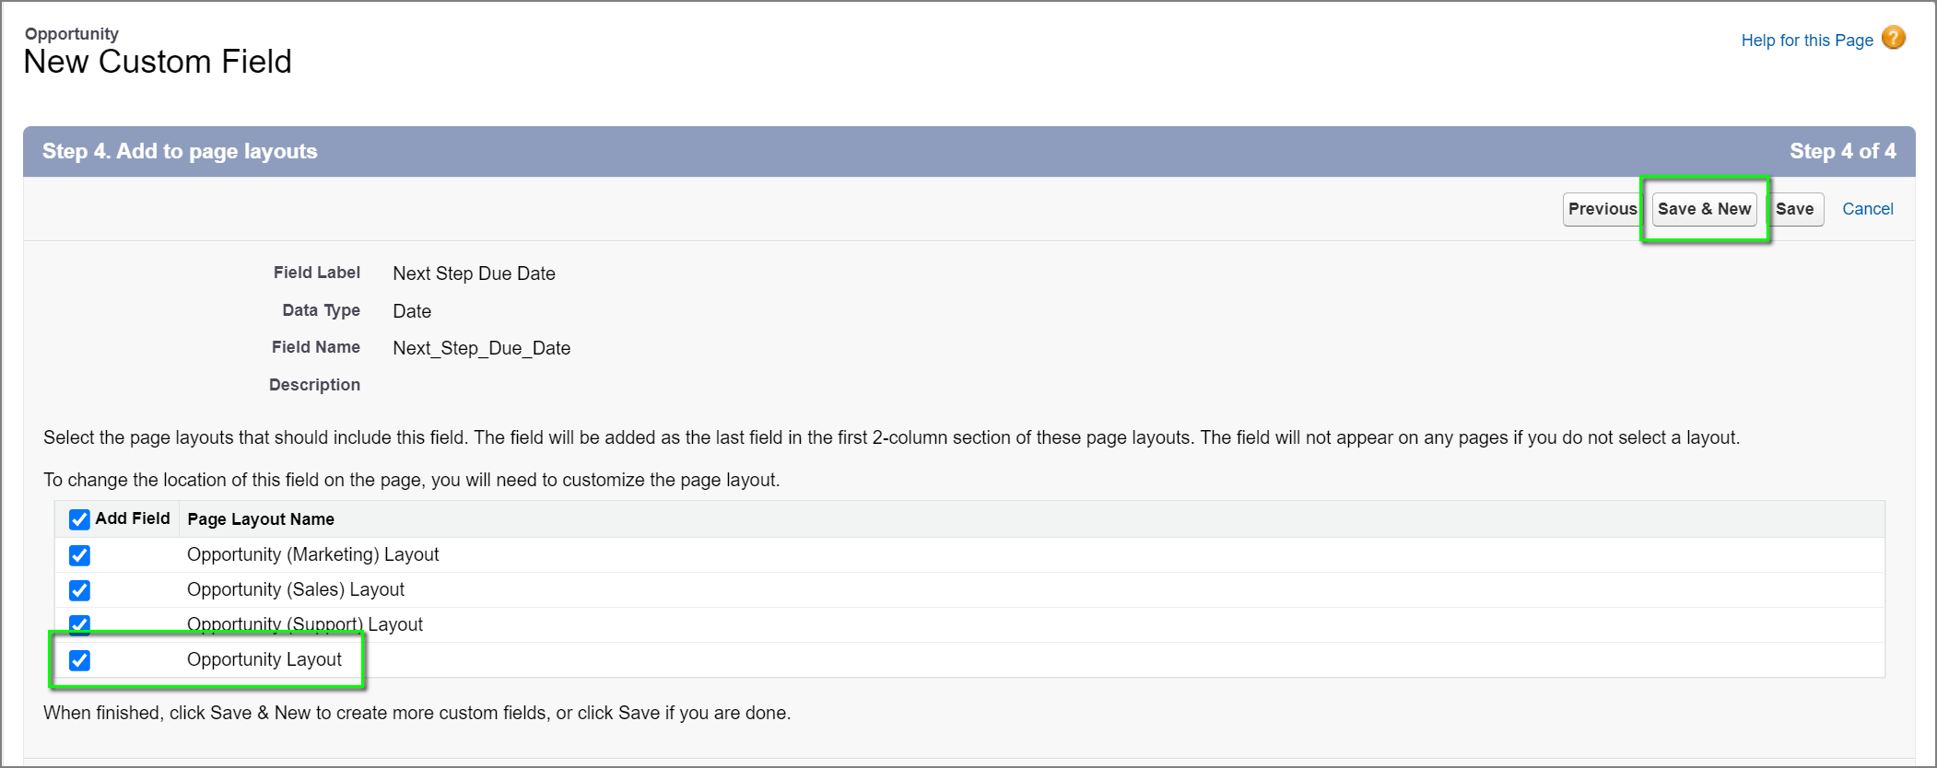Open the Help for this Page link

click(x=1806, y=41)
